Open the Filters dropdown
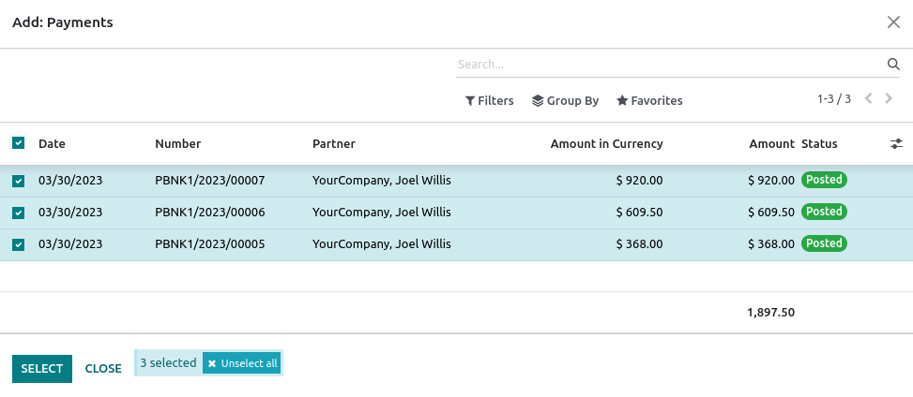This screenshot has width=913, height=397. tap(490, 101)
